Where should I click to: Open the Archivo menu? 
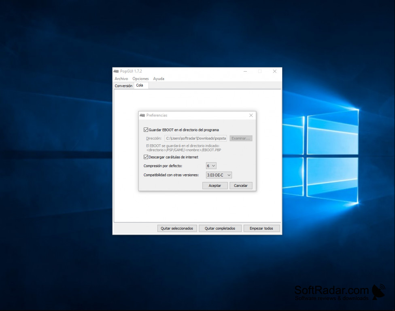(121, 78)
